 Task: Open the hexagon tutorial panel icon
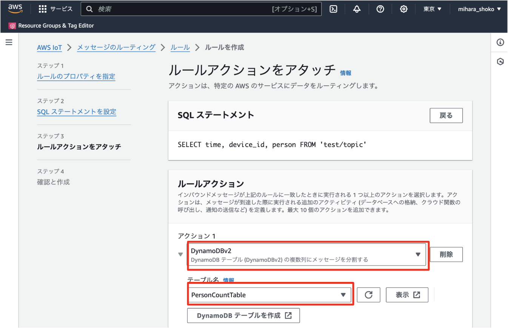point(500,62)
